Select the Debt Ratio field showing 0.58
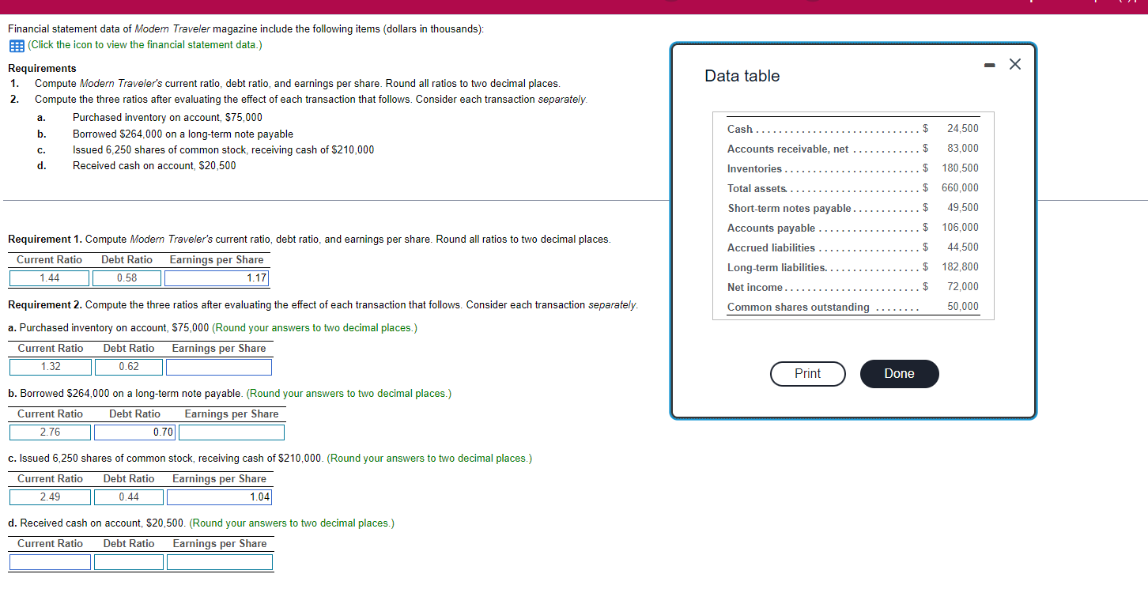Viewport: 1148px width, 608px height. (127, 278)
